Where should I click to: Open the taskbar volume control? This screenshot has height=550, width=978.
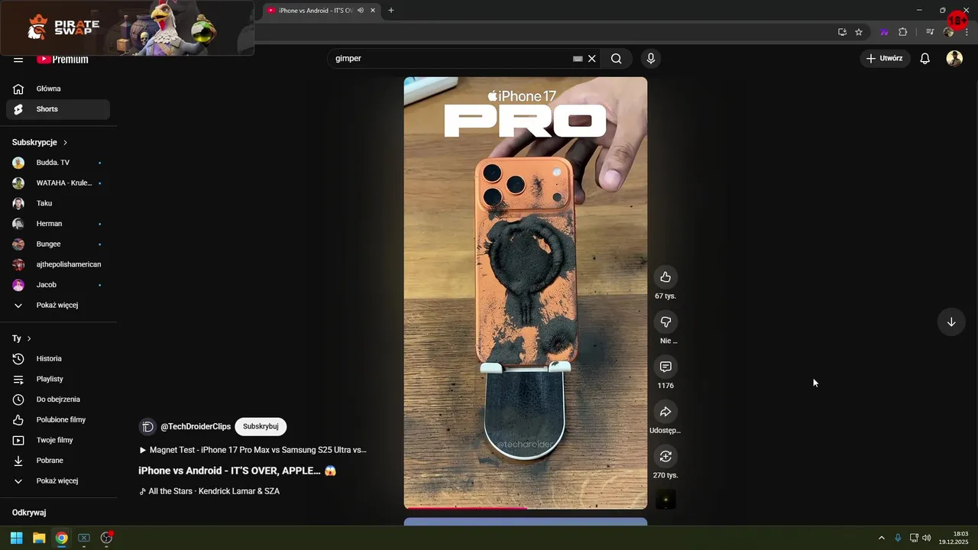click(926, 538)
